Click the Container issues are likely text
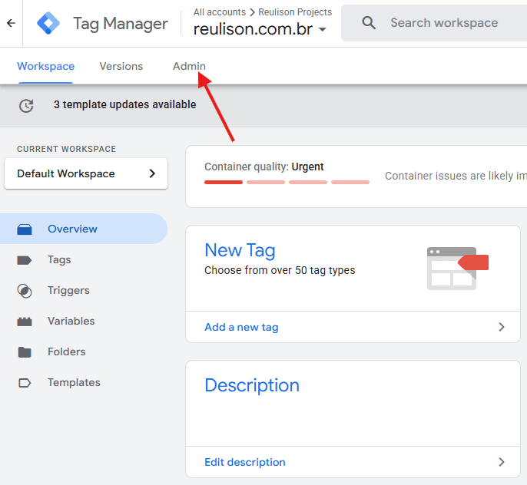527x485 pixels. point(456,176)
